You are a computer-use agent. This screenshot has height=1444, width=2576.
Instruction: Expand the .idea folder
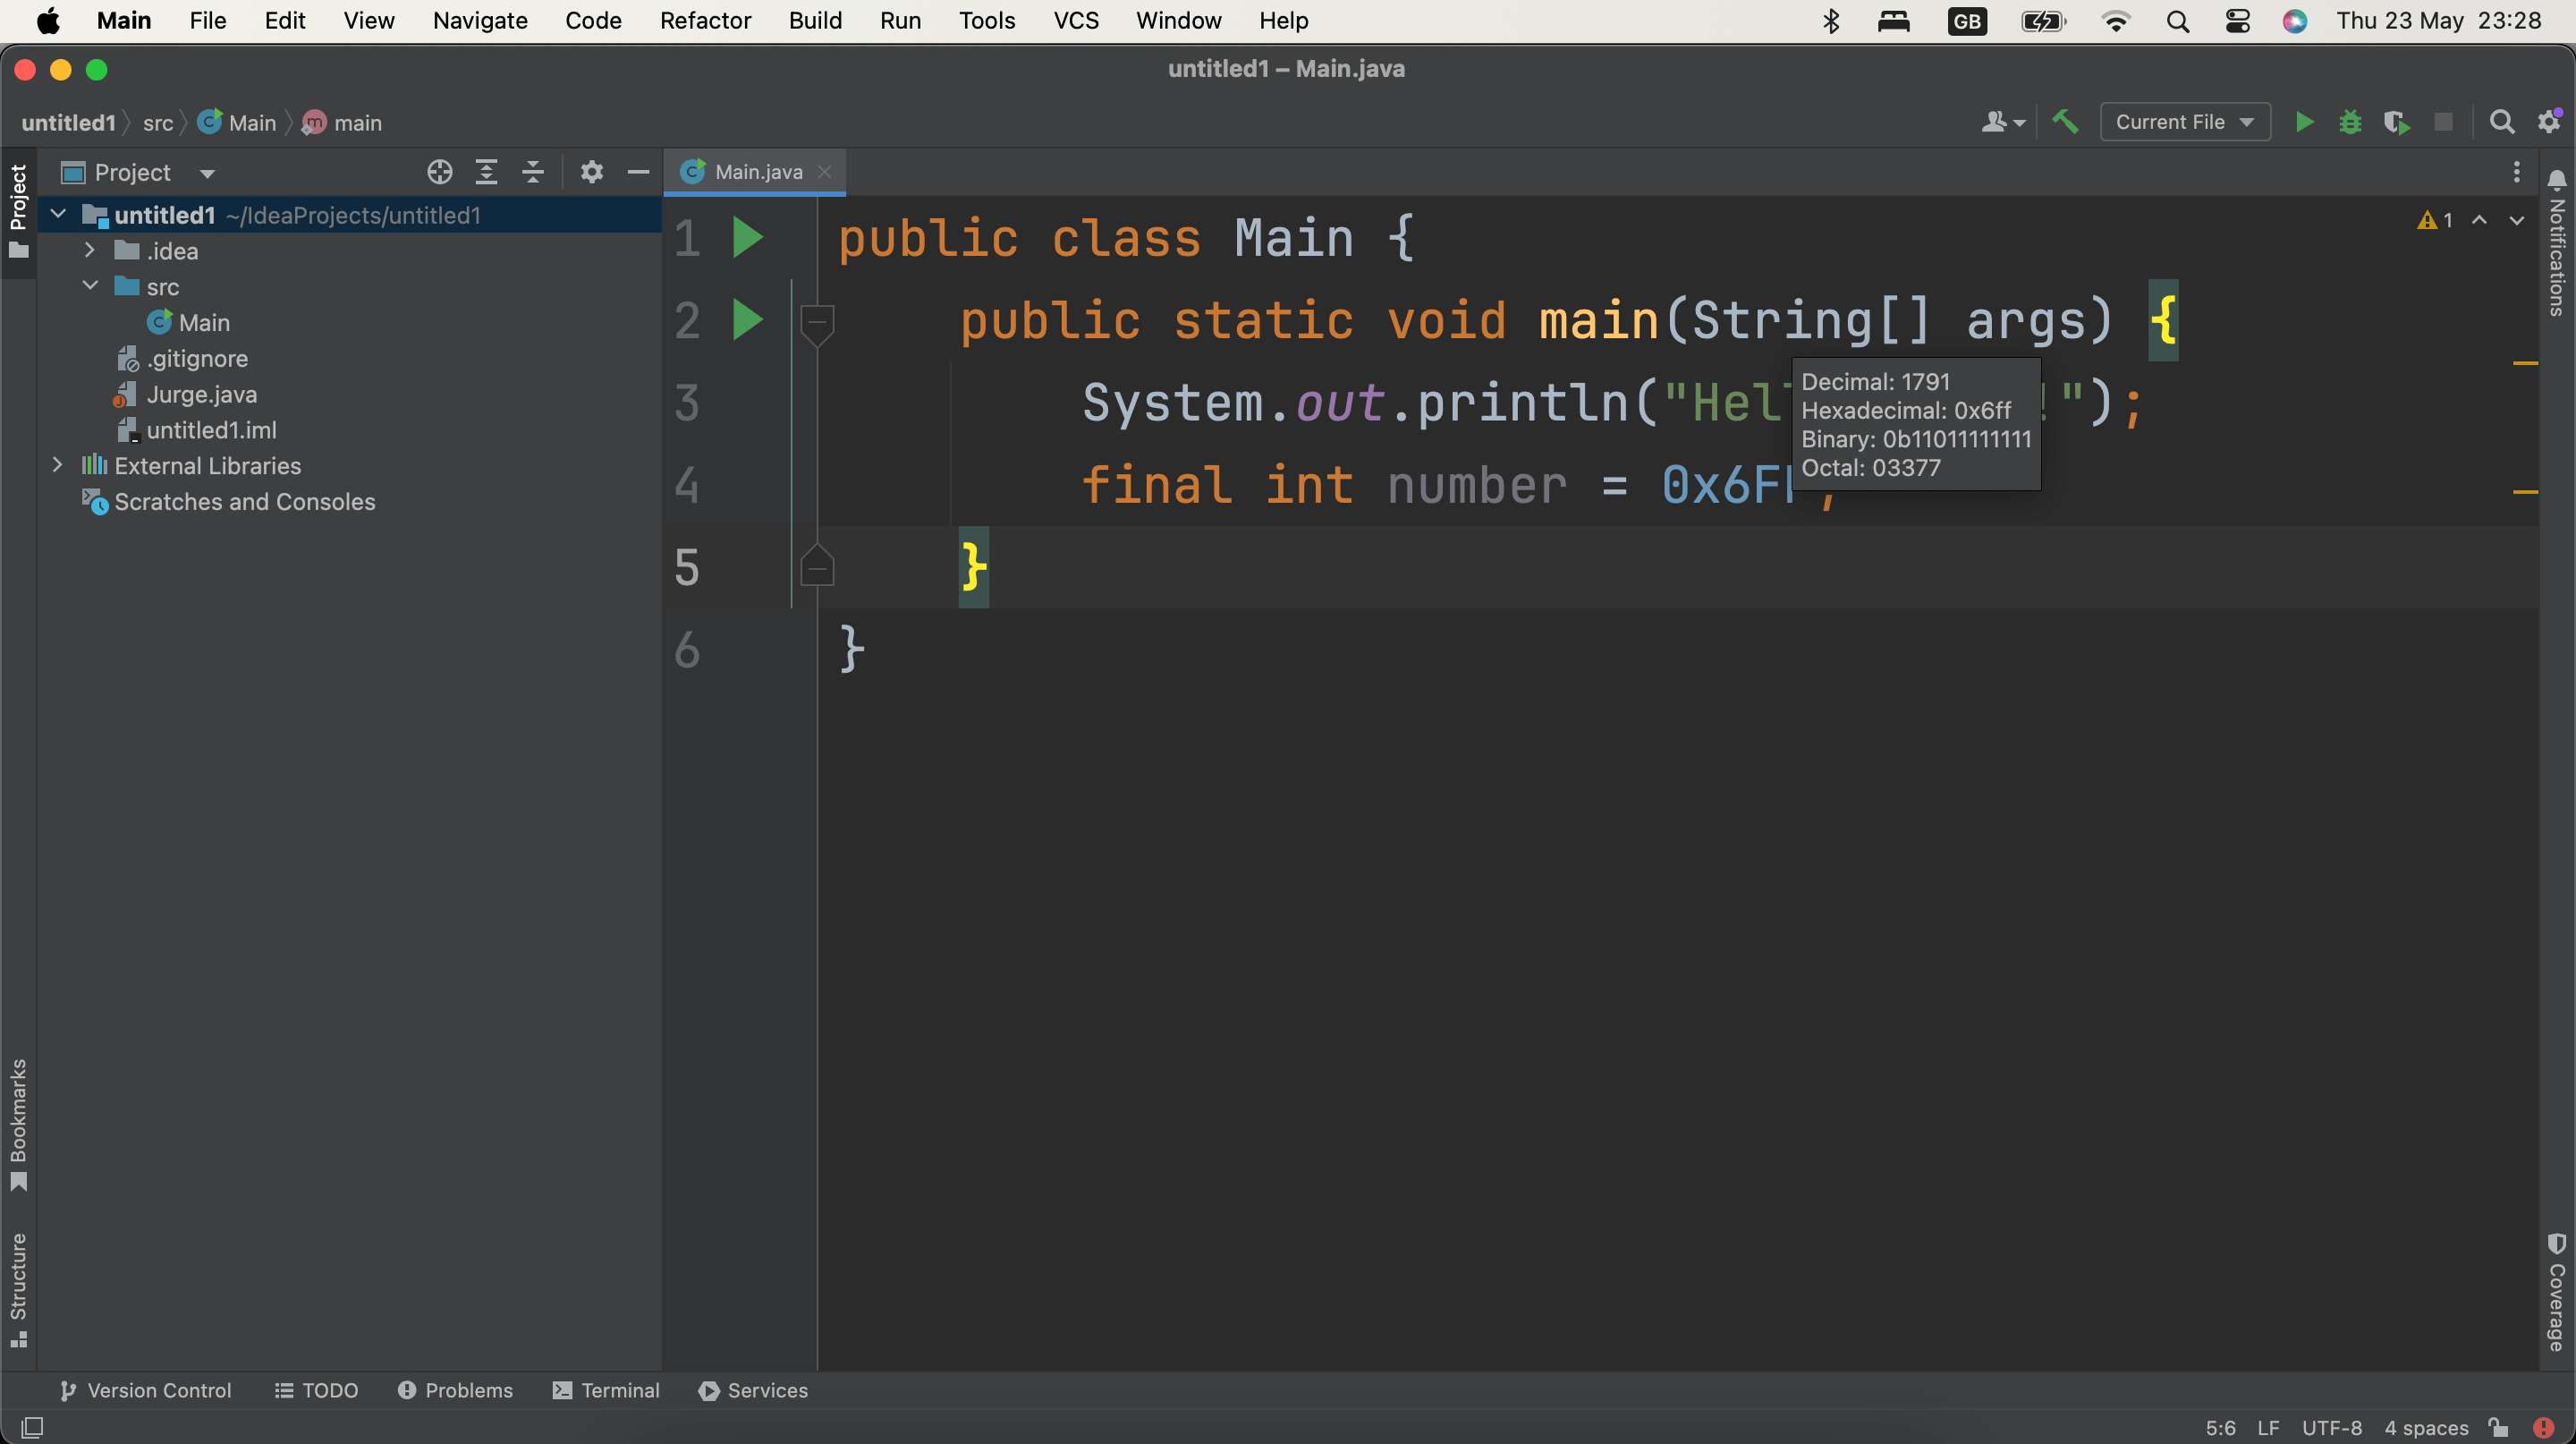pyautogui.click(x=89, y=250)
